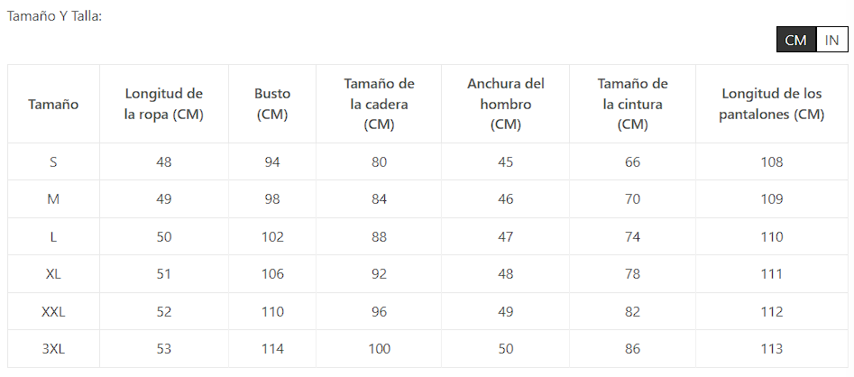Click waist value 74 for size L
The width and height of the screenshot is (854, 377).
coord(632,236)
